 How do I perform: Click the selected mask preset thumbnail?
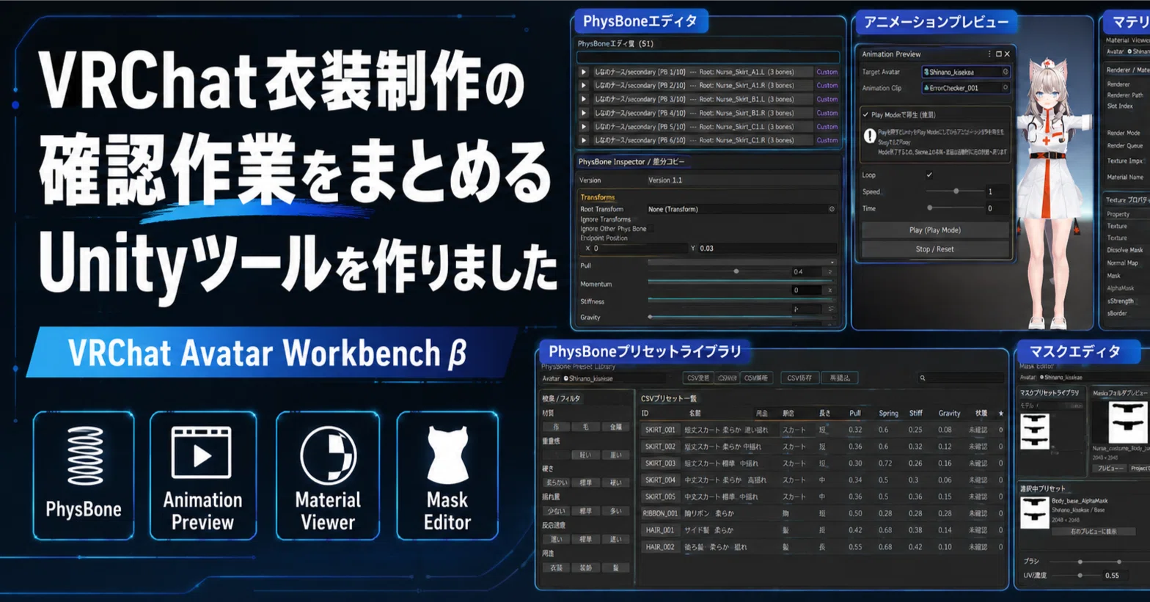point(1034,513)
